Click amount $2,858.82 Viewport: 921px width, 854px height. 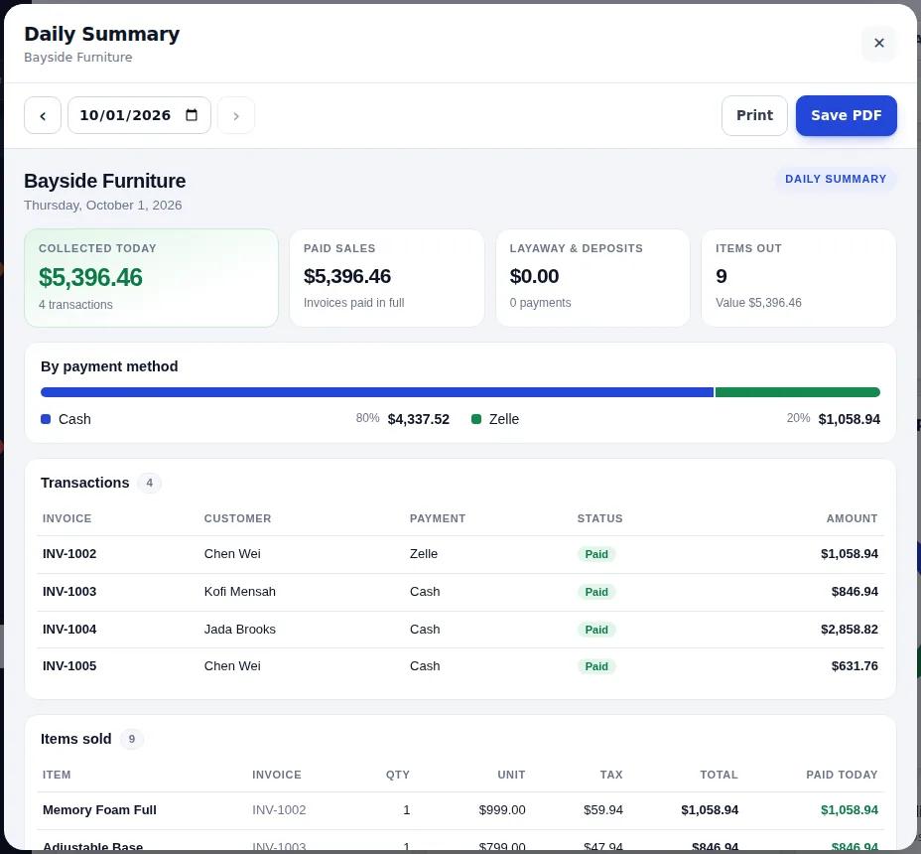click(x=850, y=629)
